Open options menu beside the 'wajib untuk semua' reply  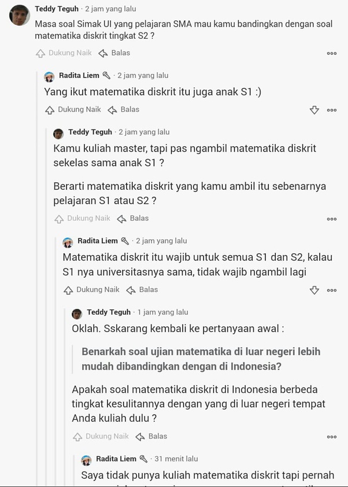click(x=331, y=290)
